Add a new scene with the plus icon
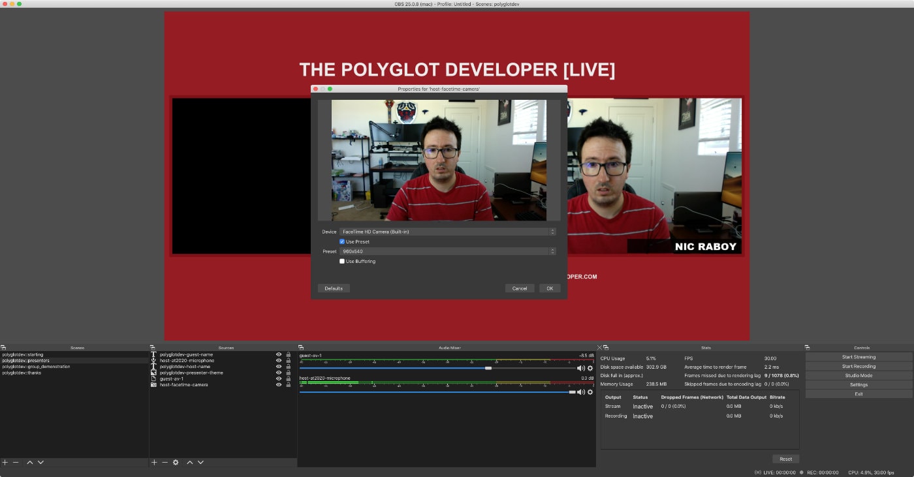 click(x=5, y=462)
